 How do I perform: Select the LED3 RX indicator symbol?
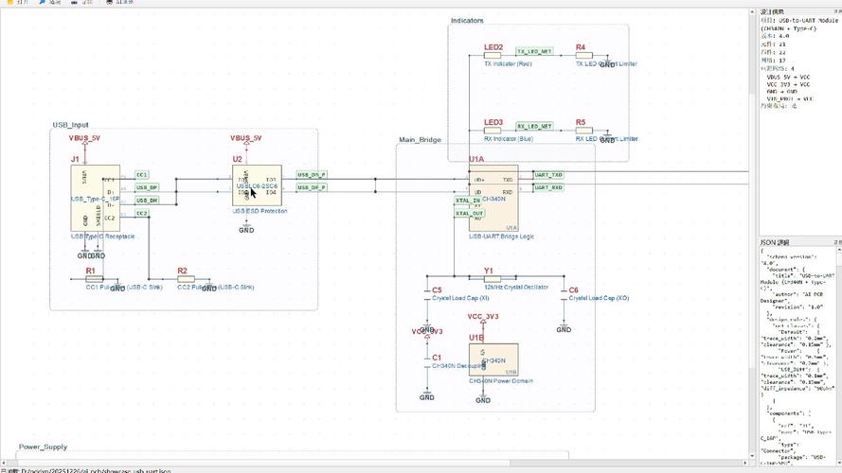tap(493, 131)
